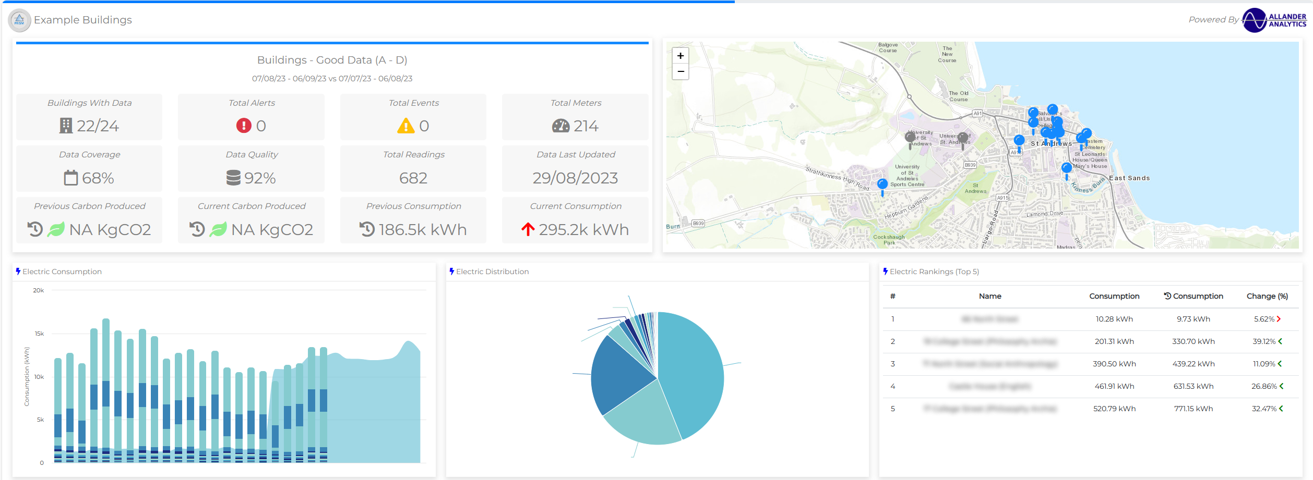Screen dimensions: 1313x480
Task: Click the building icon beside Buildings With Data
Action: point(67,125)
